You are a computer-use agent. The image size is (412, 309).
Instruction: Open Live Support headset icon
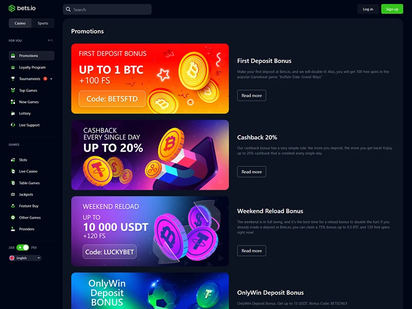(13, 125)
